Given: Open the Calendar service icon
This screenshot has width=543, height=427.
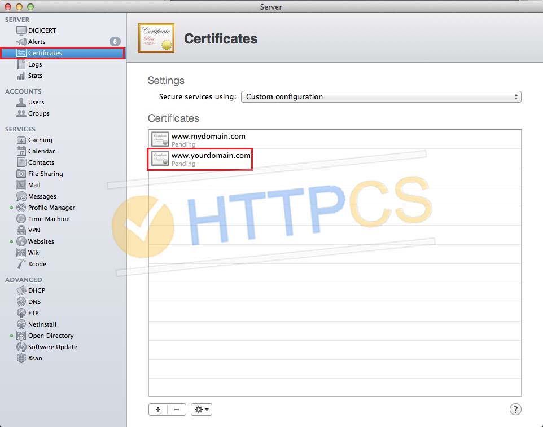Looking at the screenshot, I should click(x=21, y=151).
